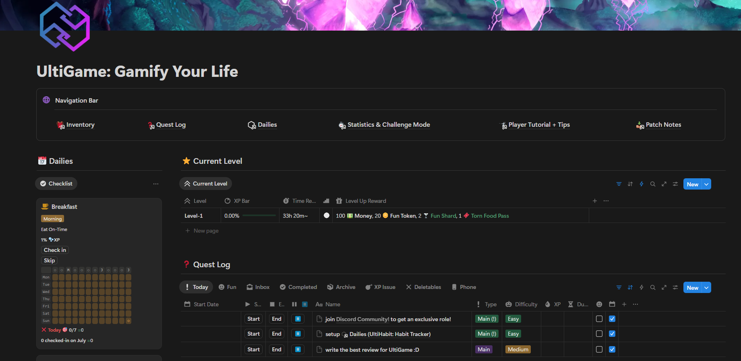This screenshot has width=741, height=361.
Task: Tick the empty checkbox on UltiGame review row
Action: [x=599, y=349]
